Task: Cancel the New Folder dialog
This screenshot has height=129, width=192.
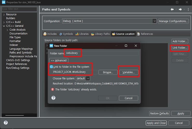Action: point(128,98)
